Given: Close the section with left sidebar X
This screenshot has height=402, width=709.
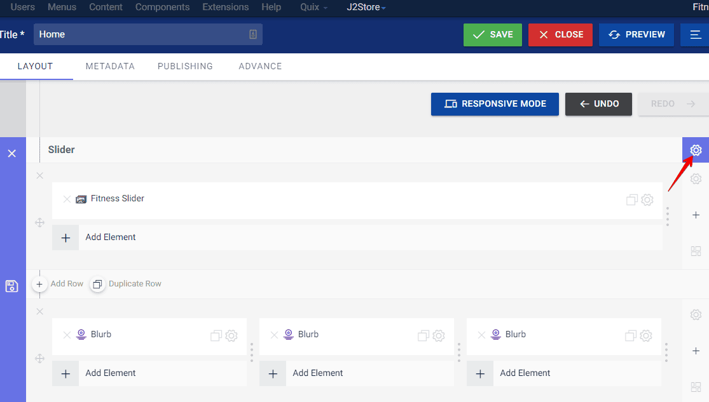Looking at the screenshot, I should pyautogui.click(x=11, y=154).
